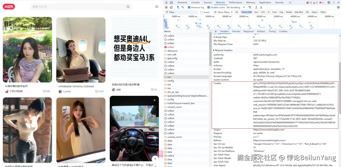The width and height of the screenshot is (341, 167).
Task: Open the Performance tab
Action: tap(236, 2)
